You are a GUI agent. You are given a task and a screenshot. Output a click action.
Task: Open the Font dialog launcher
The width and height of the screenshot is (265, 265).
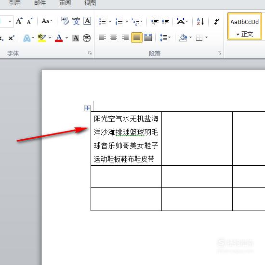coord(90,53)
